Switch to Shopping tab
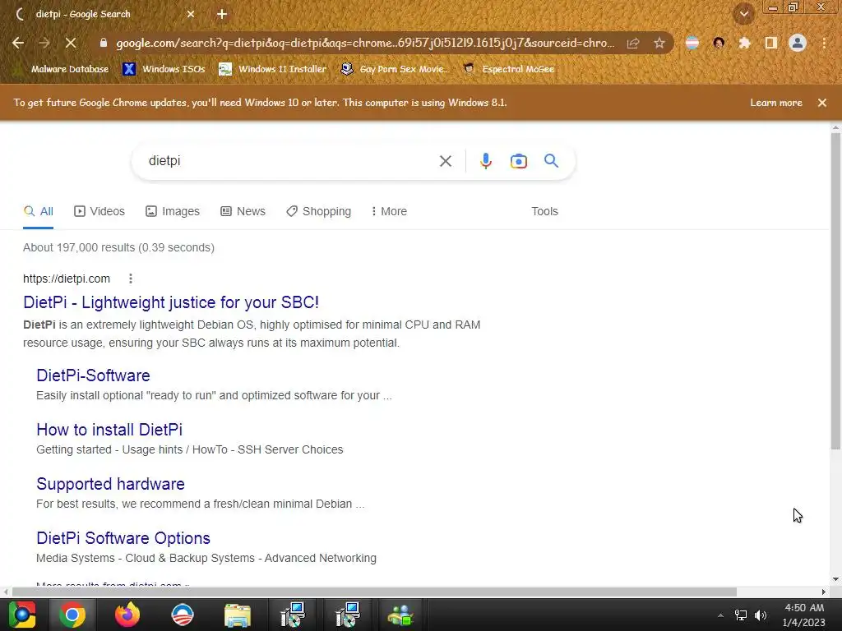Viewport: 842px width, 631px height. pos(318,211)
